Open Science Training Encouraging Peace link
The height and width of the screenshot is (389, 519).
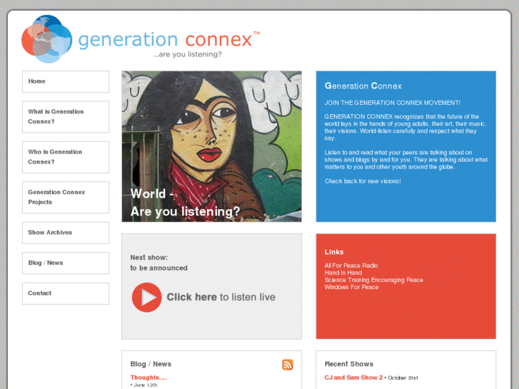(x=373, y=280)
